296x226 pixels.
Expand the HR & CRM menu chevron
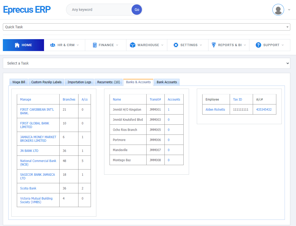pos(78,45)
